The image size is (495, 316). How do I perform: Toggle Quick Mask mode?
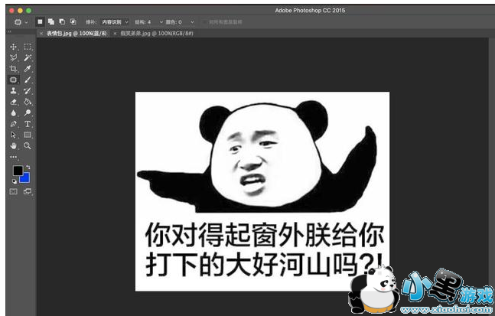click(14, 191)
